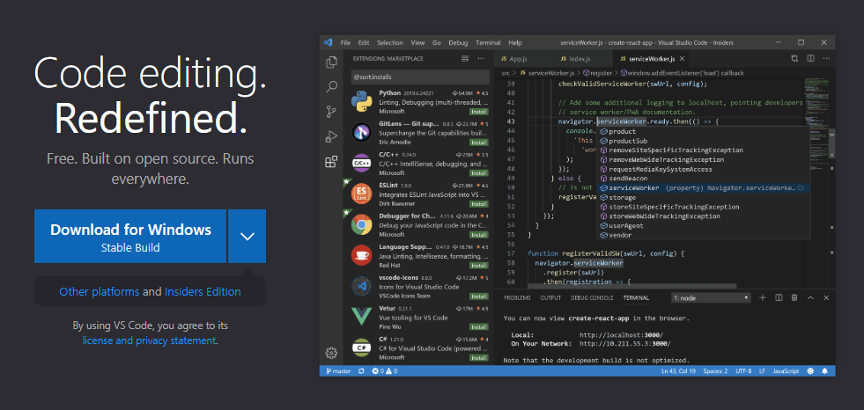Show details info icon for serviceWorker suggestion

[801, 188]
